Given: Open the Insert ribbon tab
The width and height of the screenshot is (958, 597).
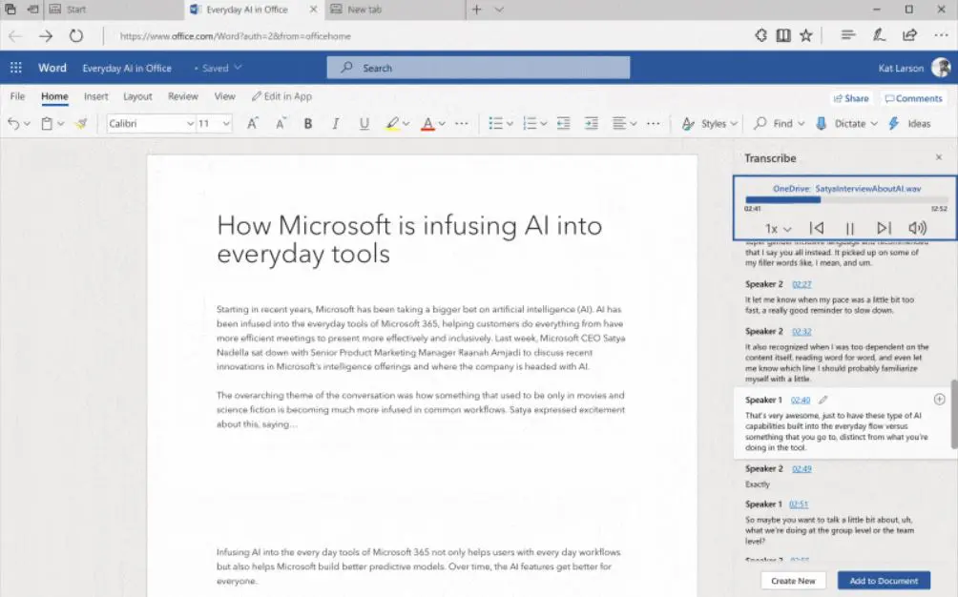Looking at the screenshot, I should [95, 95].
